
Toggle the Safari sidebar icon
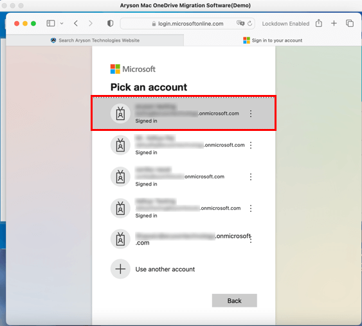pyautogui.click(x=51, y=23)
